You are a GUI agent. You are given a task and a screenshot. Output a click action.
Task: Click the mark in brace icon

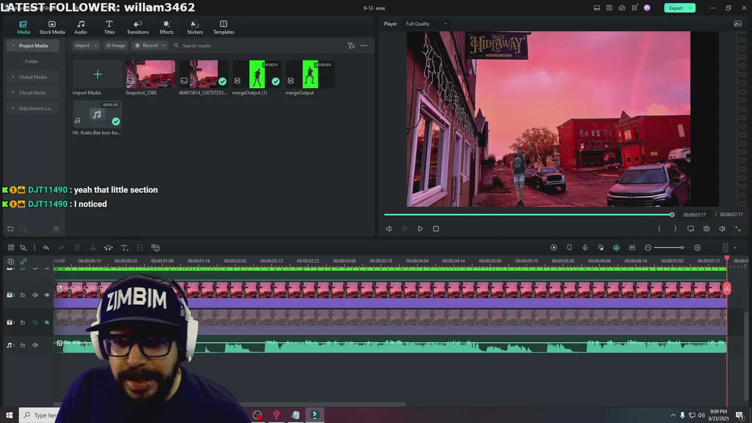tap(659, 229)
